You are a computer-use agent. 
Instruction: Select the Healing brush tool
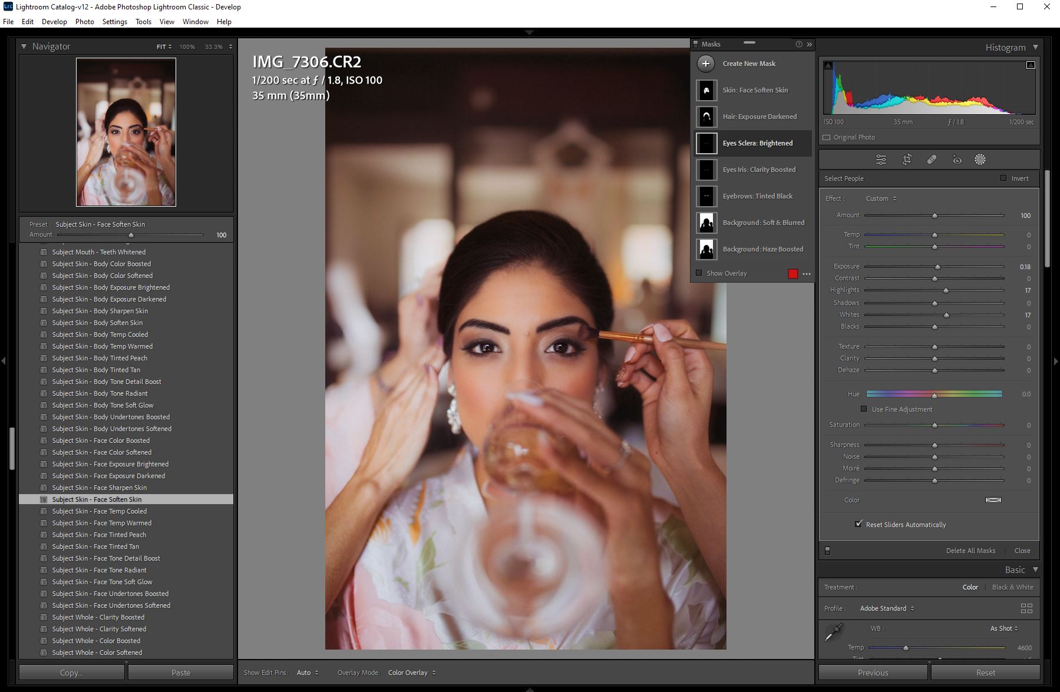(x=932, y=160)
